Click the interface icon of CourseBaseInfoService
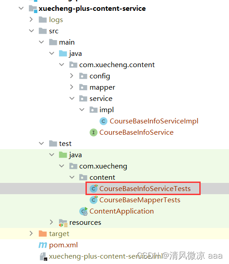 94,132
